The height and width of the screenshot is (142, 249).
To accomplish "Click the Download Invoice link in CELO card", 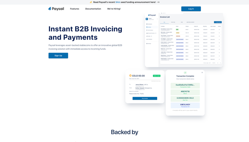I will [156, 81].
